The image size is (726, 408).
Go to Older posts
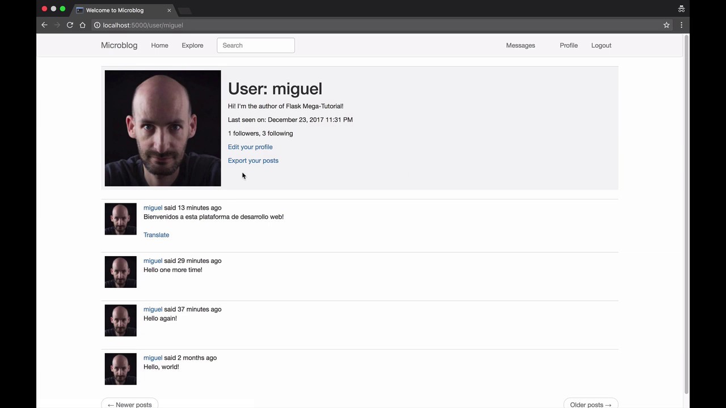pyautogui.click(x=590, y=403)
